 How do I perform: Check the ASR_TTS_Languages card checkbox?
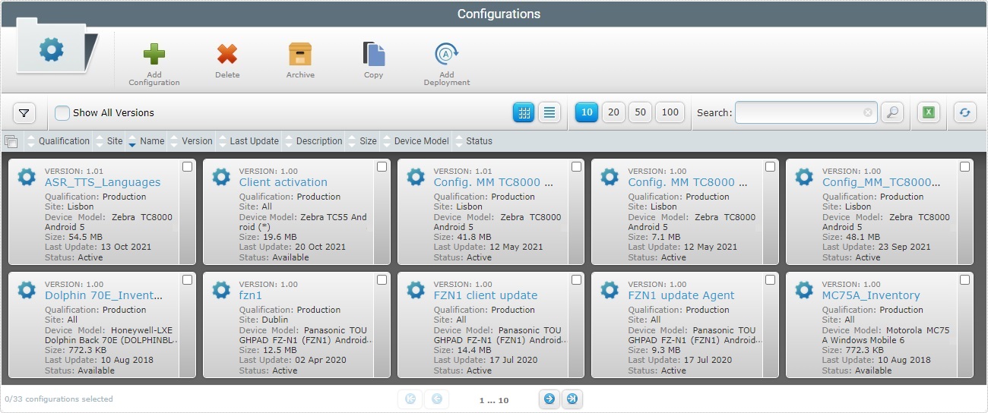coord(188,166)
